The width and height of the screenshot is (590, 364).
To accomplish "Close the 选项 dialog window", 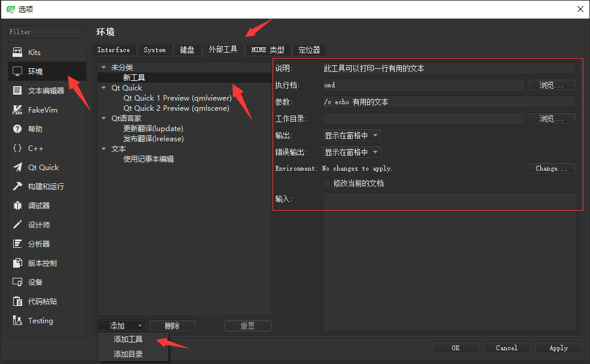I will click(x=580, y=9).
